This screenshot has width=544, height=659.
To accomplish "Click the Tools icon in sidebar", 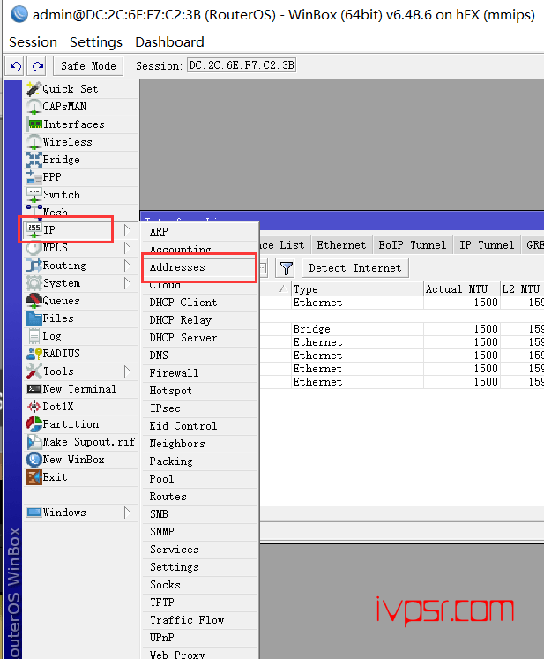I will 34,371.
